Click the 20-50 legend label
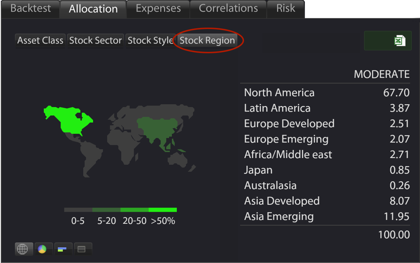 [134, 221]
